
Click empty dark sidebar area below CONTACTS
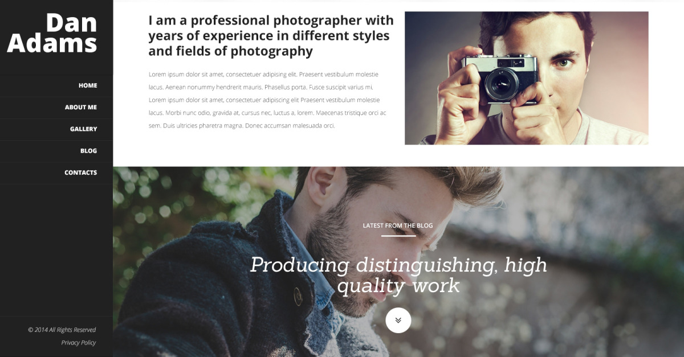pos(56,249)
